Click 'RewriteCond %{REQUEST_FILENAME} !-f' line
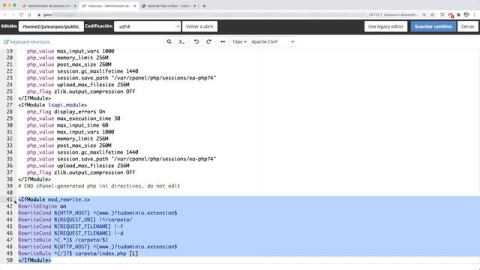The width and height of the screenshot is (480, 270). pyautogui.click(x=70, y=226)
